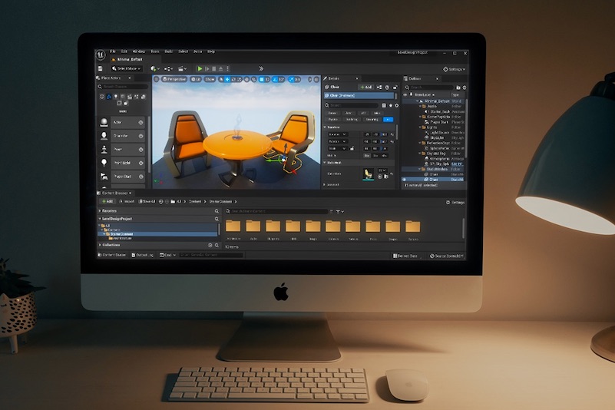Click the chair static mesh thumbnail

coord(368,174)
